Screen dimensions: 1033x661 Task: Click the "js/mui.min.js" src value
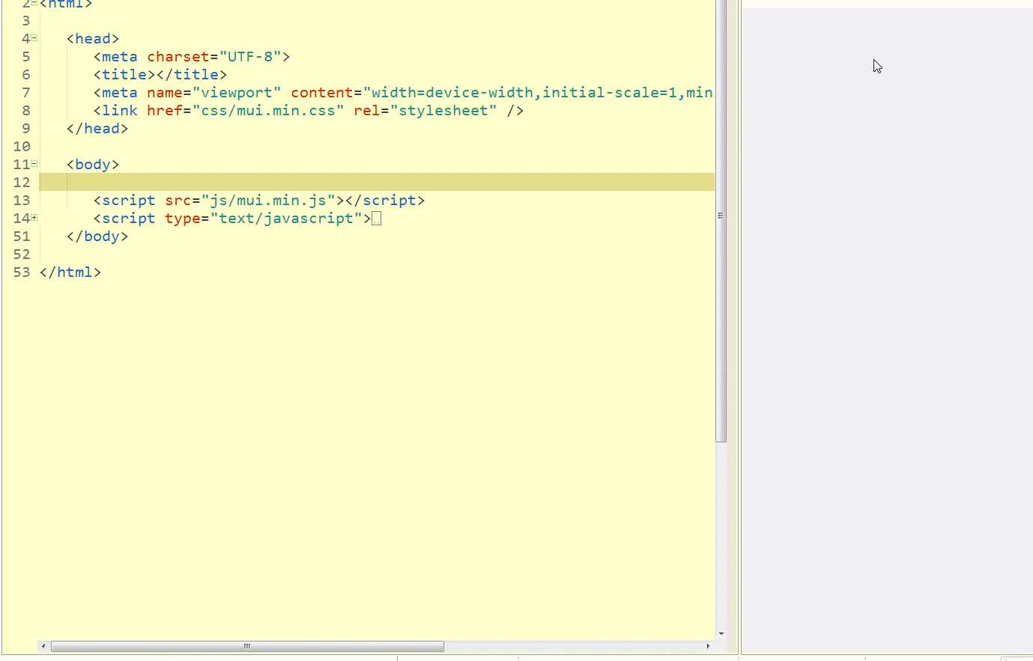point(268,201)
